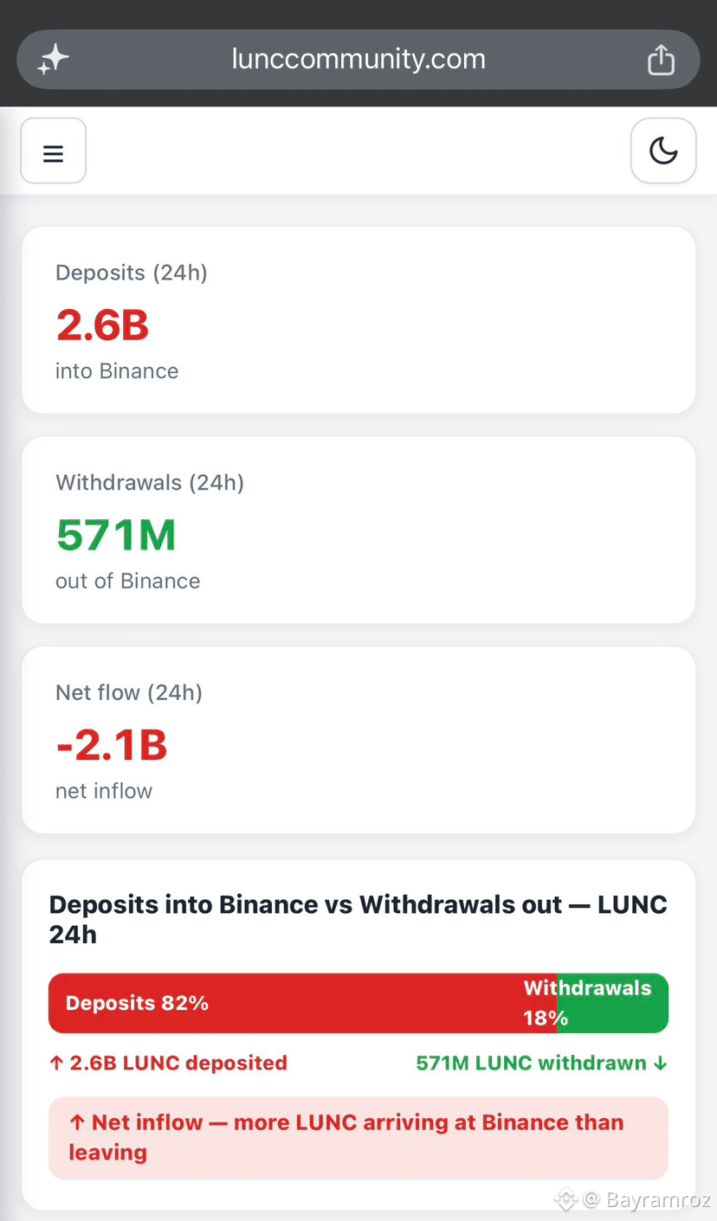Image resolution: width=717 pixels, height=1221 pixels.
Task: Click the 571M LUNC withdrawn label
Action: point(542,1063)
